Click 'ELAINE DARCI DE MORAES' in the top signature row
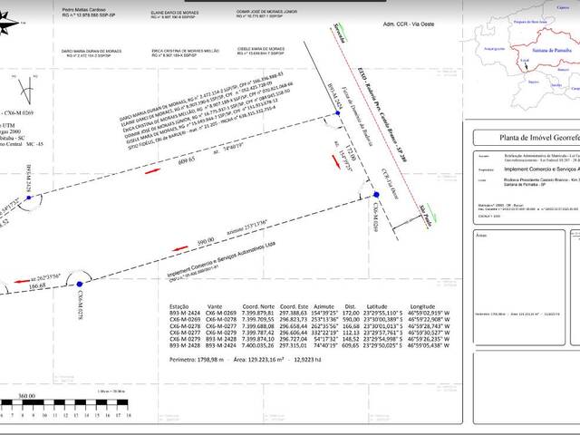The width and height of the screenshot is (580, 435). click(x=175, y=13)
